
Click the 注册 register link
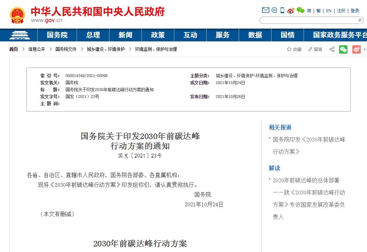[x=341, y=11]
